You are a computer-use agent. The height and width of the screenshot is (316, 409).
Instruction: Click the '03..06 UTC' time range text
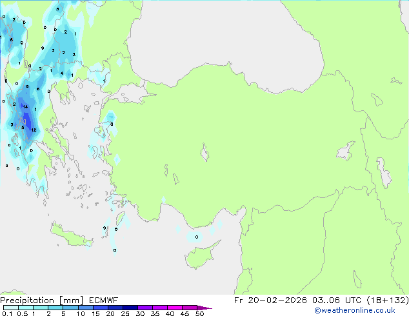337,301
